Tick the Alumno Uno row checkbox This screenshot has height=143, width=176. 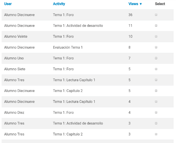[156, 58]
